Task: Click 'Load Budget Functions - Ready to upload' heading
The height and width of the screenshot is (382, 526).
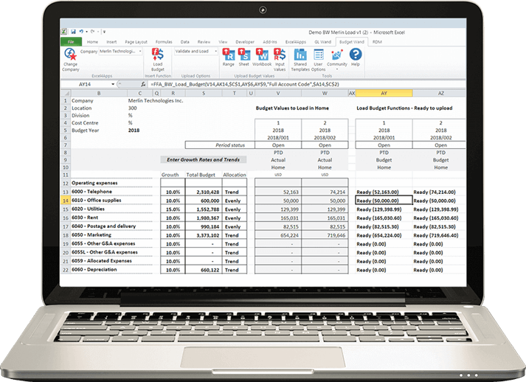Action: coord(404,108)
